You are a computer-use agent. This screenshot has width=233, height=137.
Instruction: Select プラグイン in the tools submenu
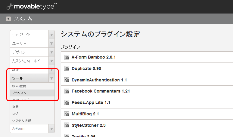[x=32, y=93]
